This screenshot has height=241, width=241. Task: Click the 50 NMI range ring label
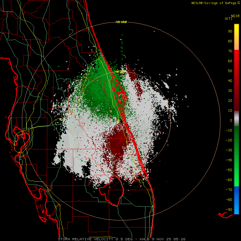[x=121, y=71]
